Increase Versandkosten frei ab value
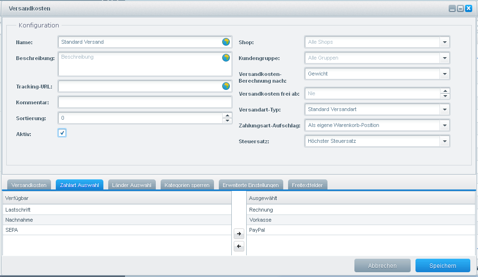478x277 pixels. (445, 91)
